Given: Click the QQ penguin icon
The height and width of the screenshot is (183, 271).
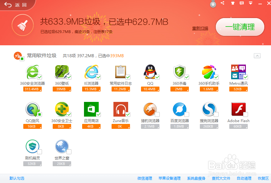Looking at the screenshot, I should [x=150, y=72].
